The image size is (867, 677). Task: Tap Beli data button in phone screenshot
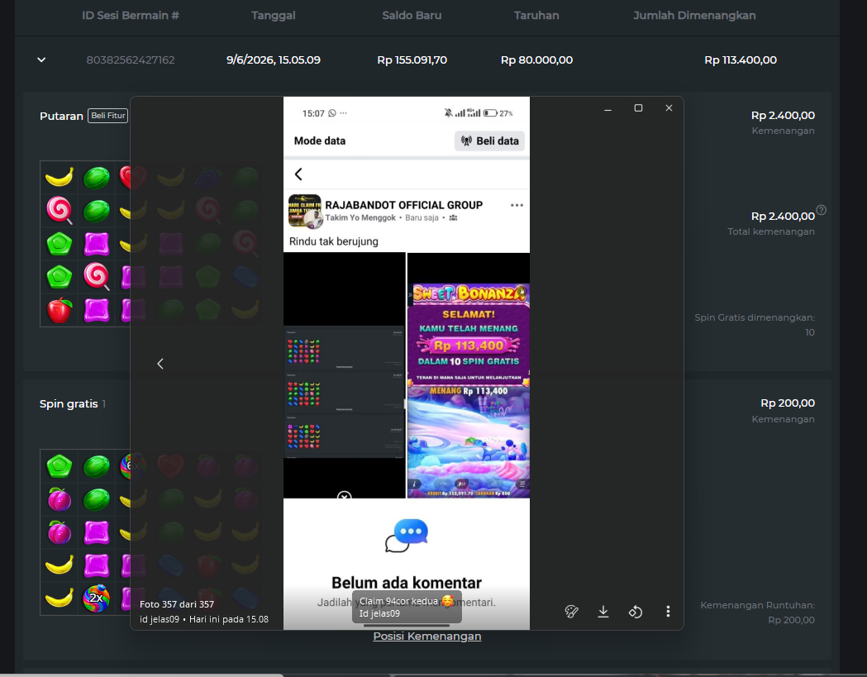click(489, 141)
